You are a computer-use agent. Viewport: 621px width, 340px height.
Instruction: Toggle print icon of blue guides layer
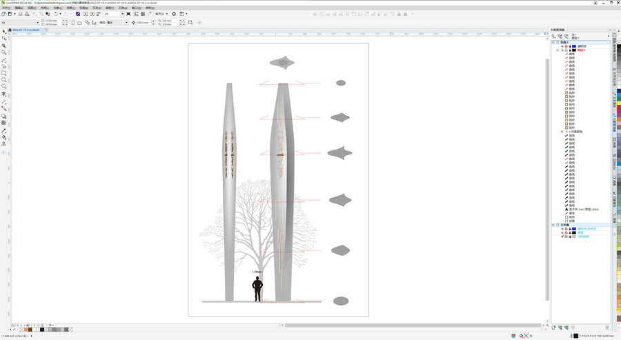point(566,46)
